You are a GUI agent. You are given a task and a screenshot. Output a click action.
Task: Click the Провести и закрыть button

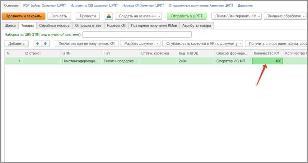[x=23, y=16]
